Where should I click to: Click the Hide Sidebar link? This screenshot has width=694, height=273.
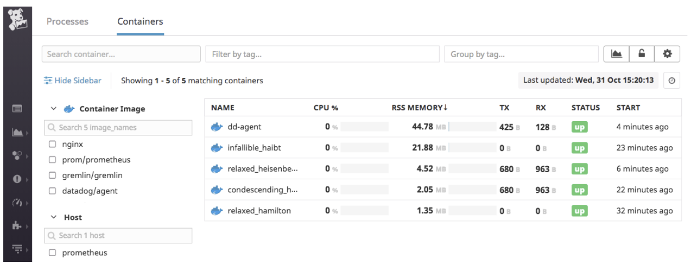[73, 81]
